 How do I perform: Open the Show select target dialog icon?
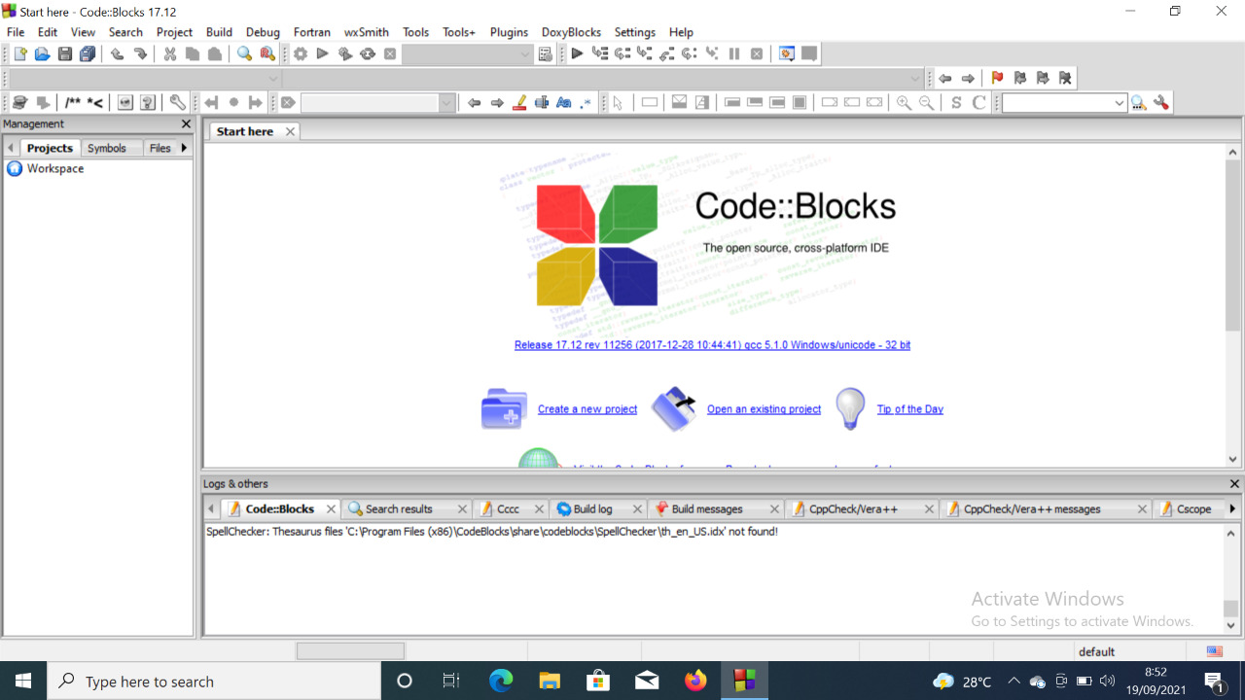[546, 54]
